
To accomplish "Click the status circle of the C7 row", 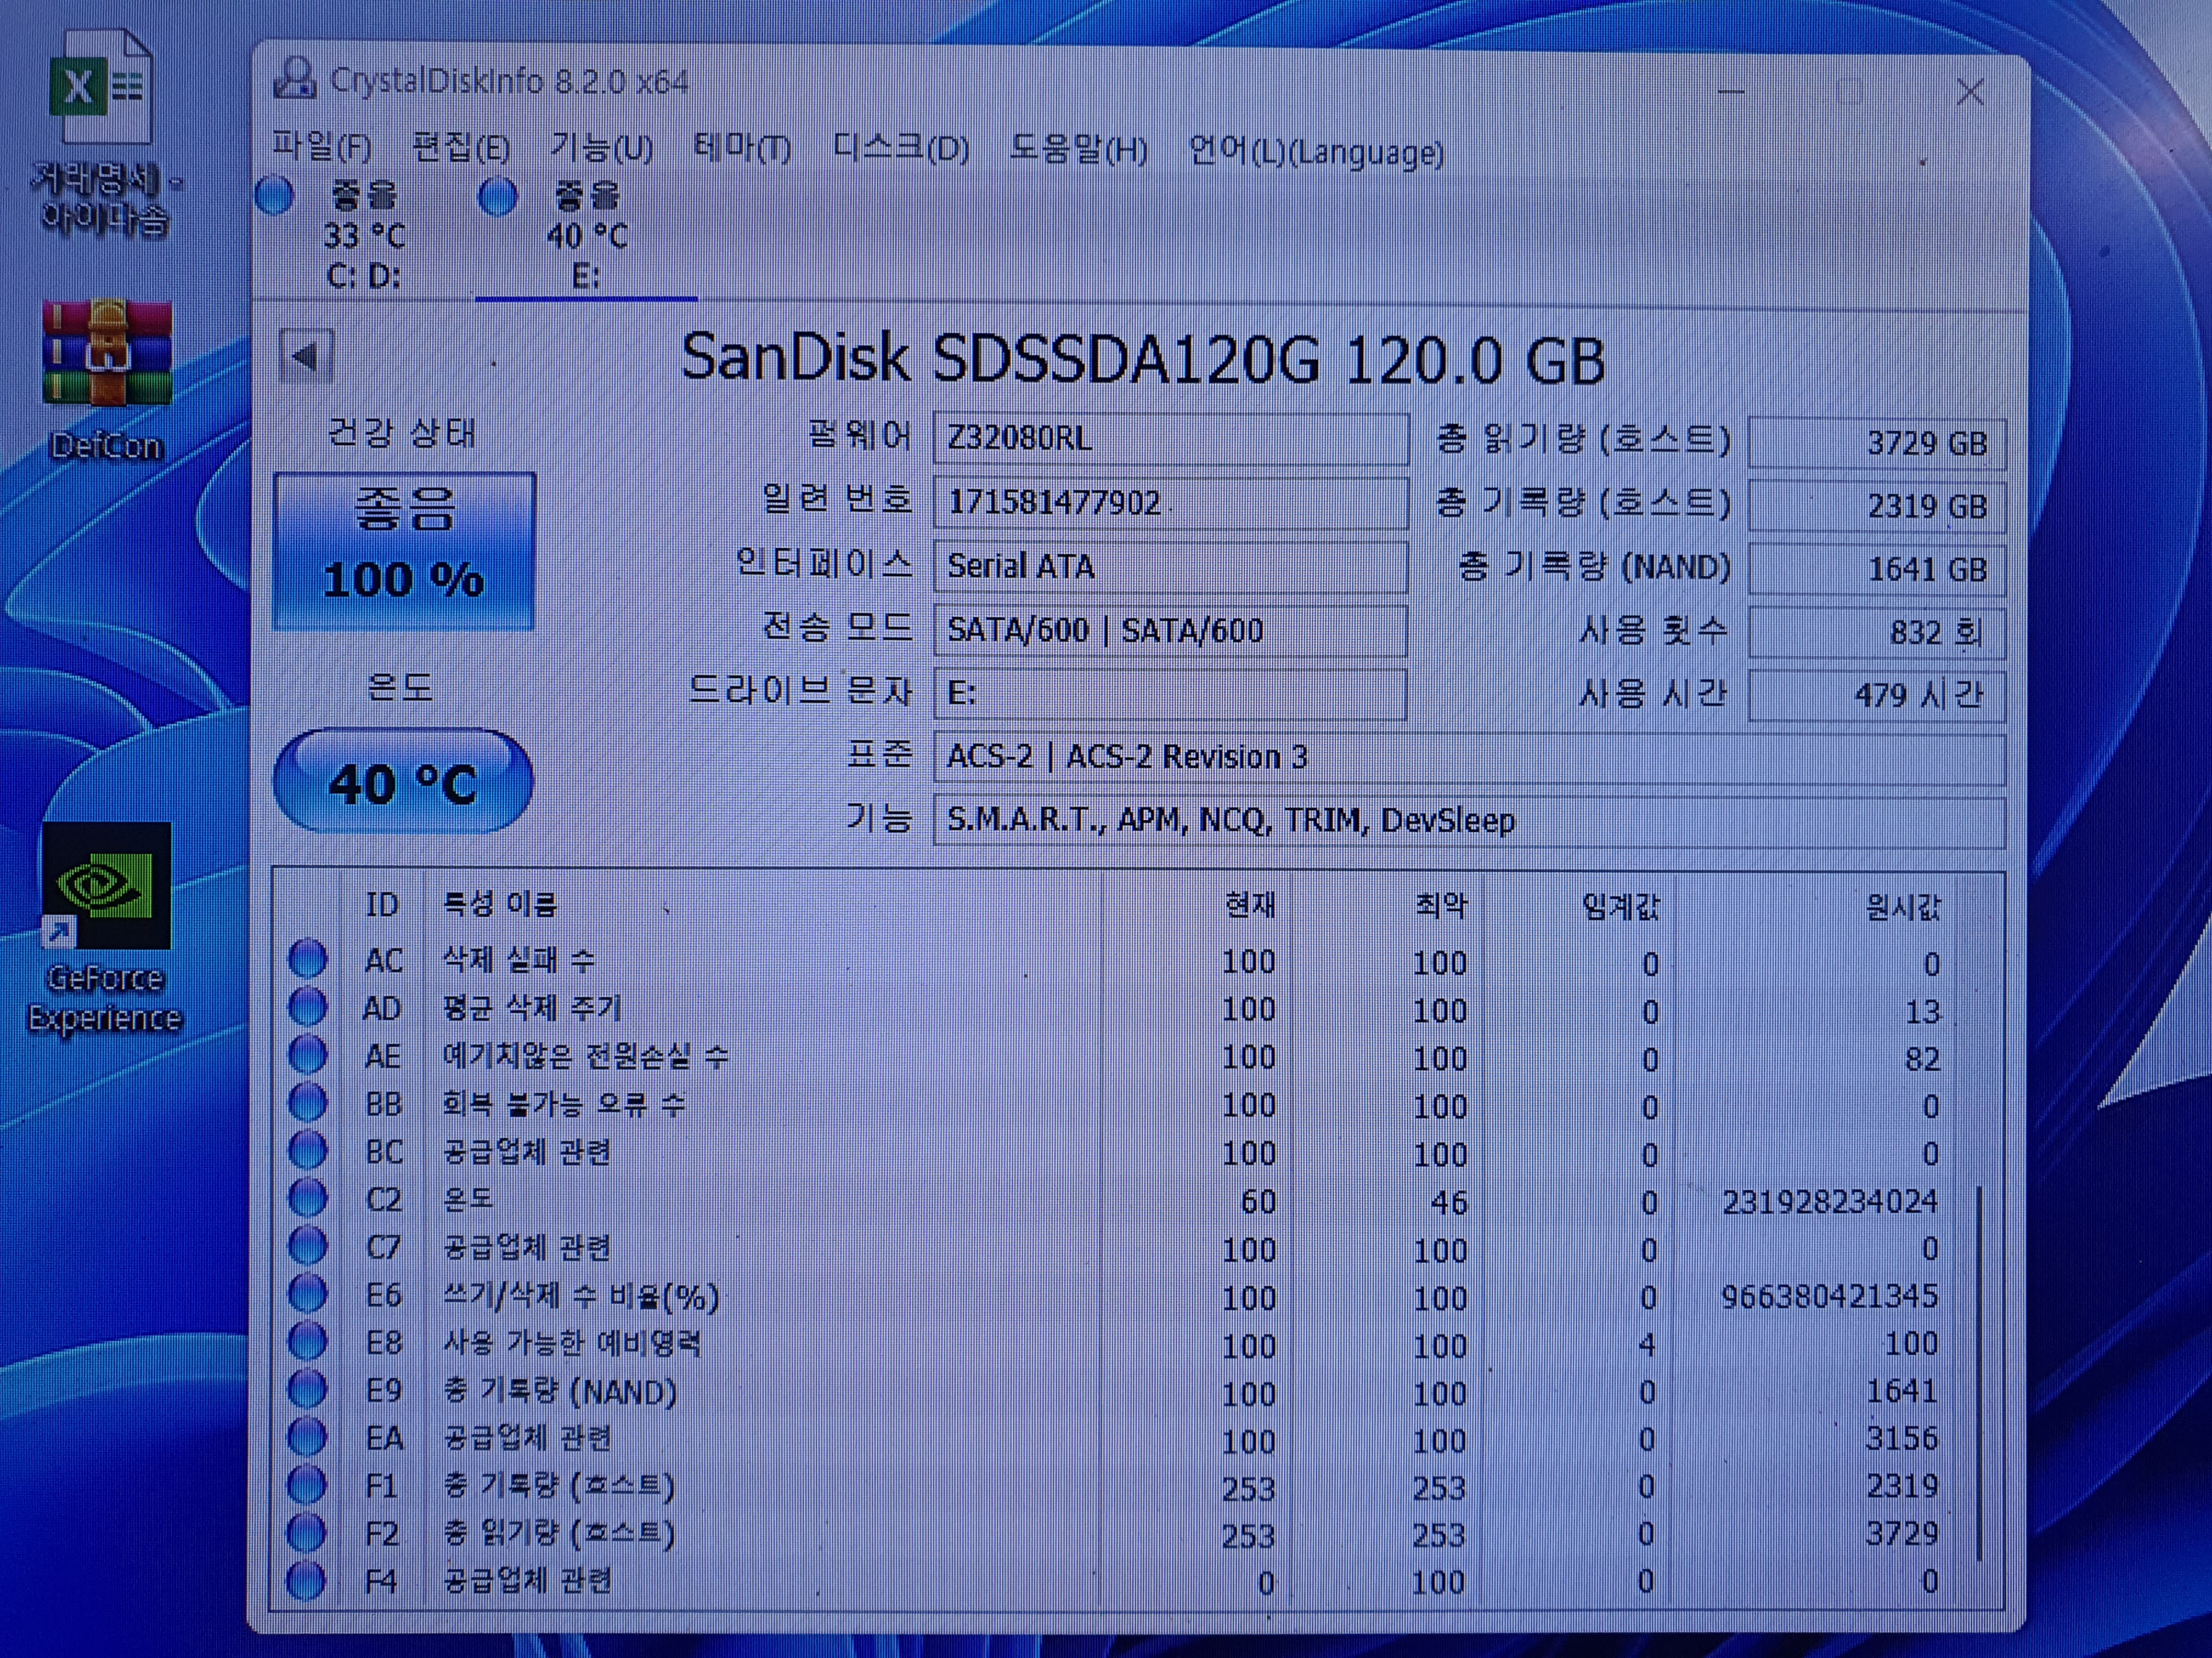I will pyautogui.click(x=308, y=1245).
